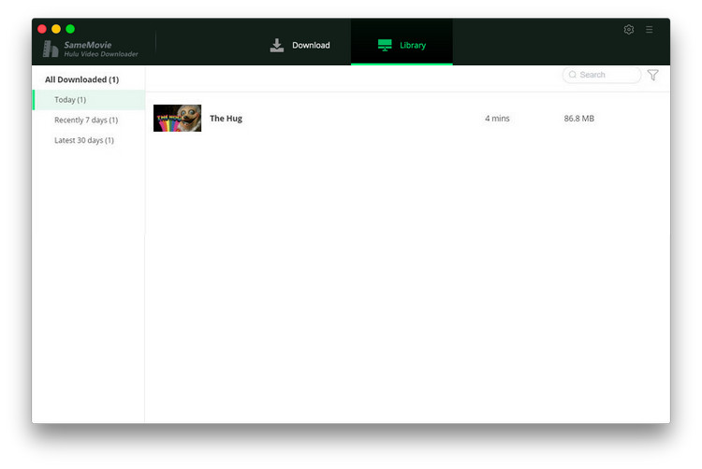
Task: Close the window with red button
Action: [42, 29]
